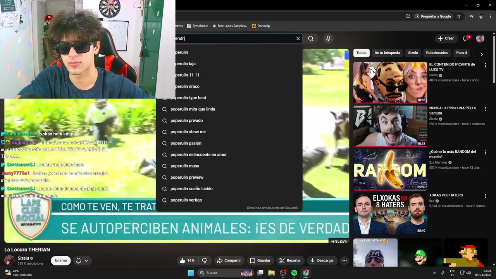This screenshot has height=279, width=496.
Task: Open the RANDOM banana video thumbnail
Action: [390, 170]
